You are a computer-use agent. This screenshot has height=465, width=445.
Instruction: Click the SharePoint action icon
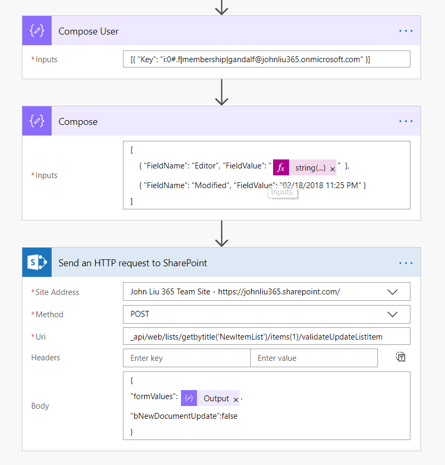pyautogui.click(x=37, y=263)
